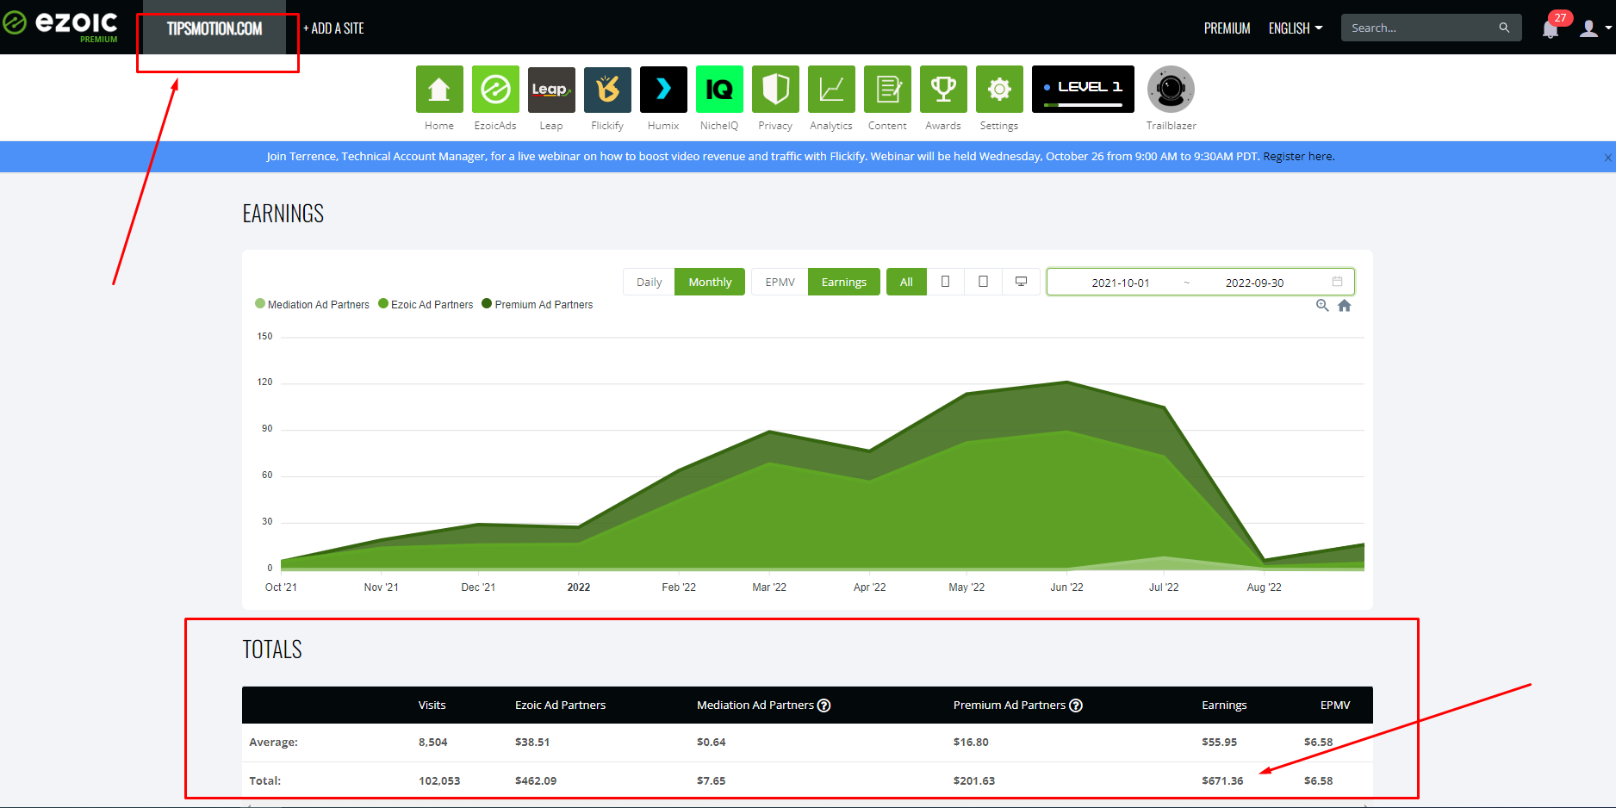The height and width of the screenshot is (808, 1616).
Task: Click the end date 2022-09-30
Action: tap(1254, 283)
